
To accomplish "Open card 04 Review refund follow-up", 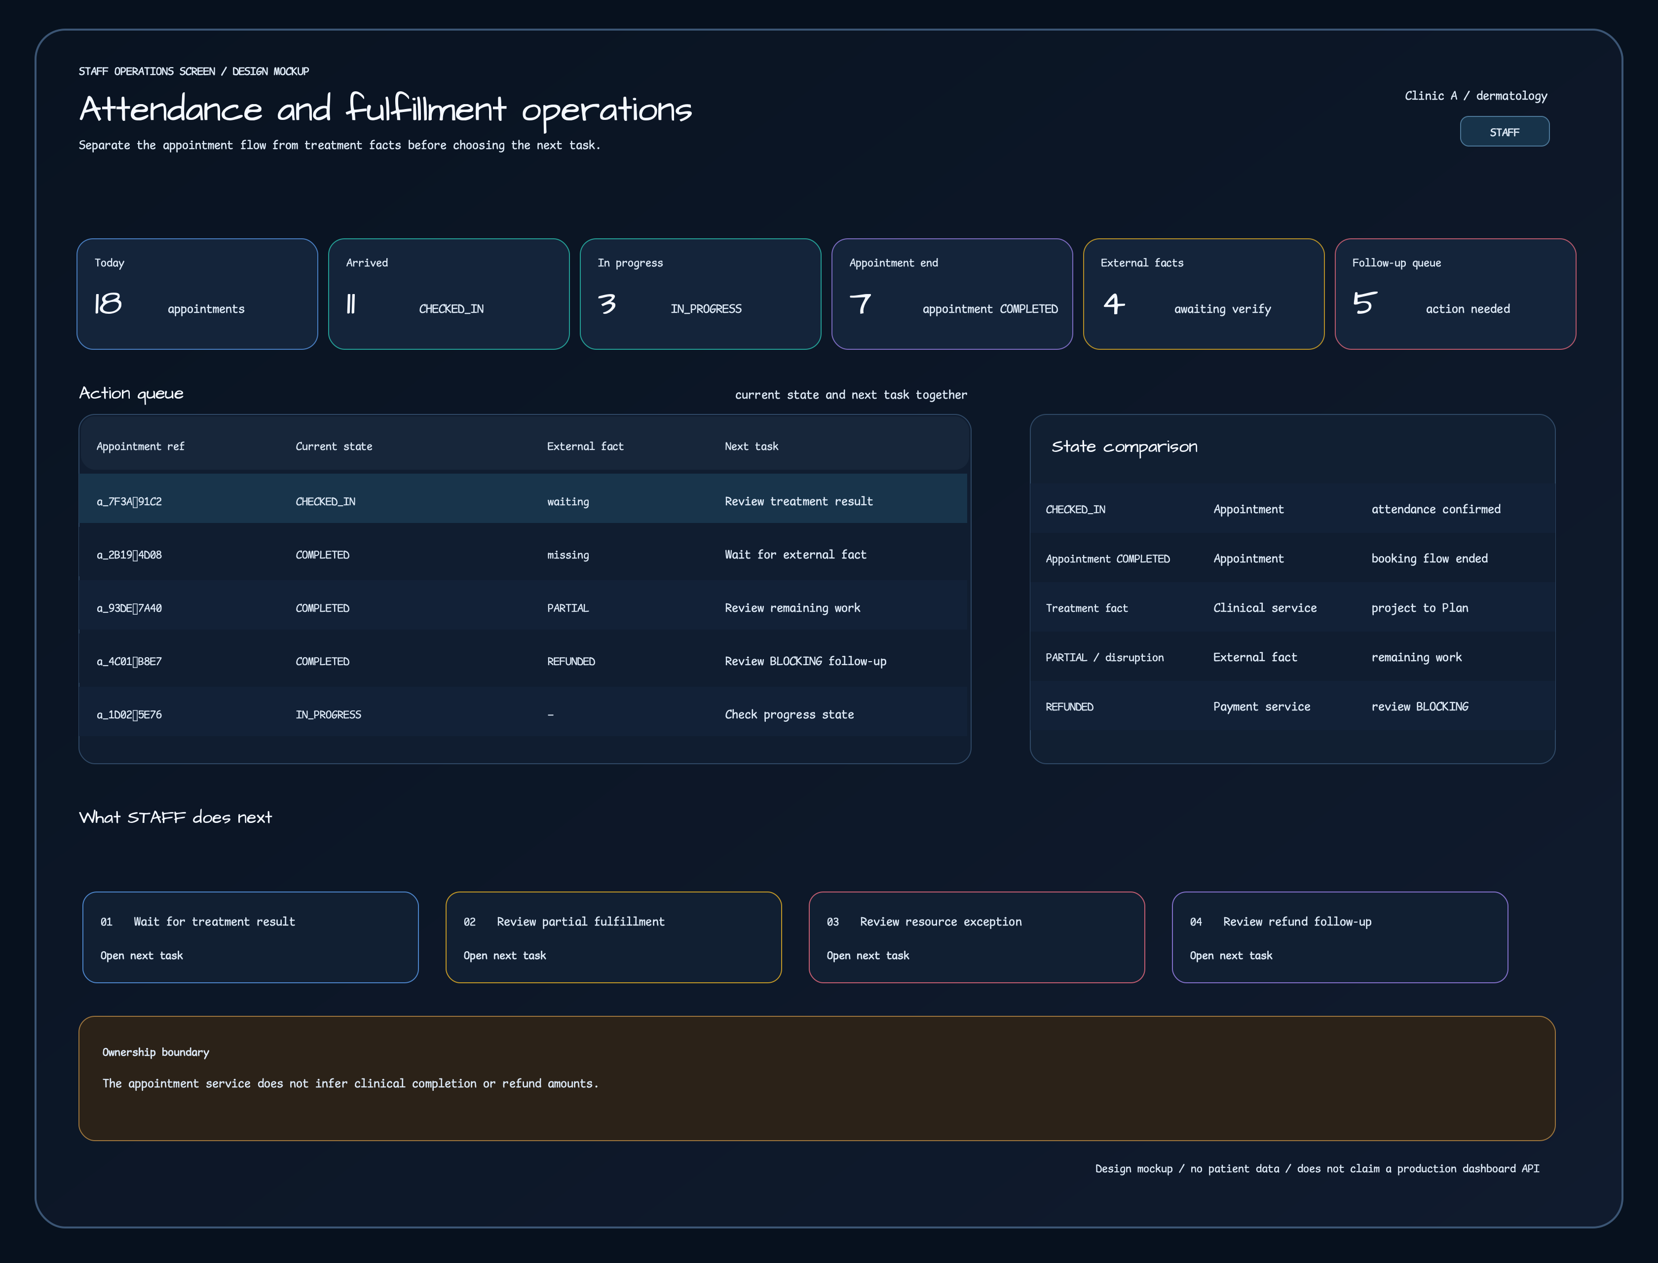I will [1340, 937].
